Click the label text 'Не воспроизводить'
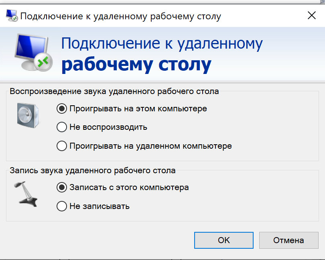The image size is (325, 260). point(108,127)
